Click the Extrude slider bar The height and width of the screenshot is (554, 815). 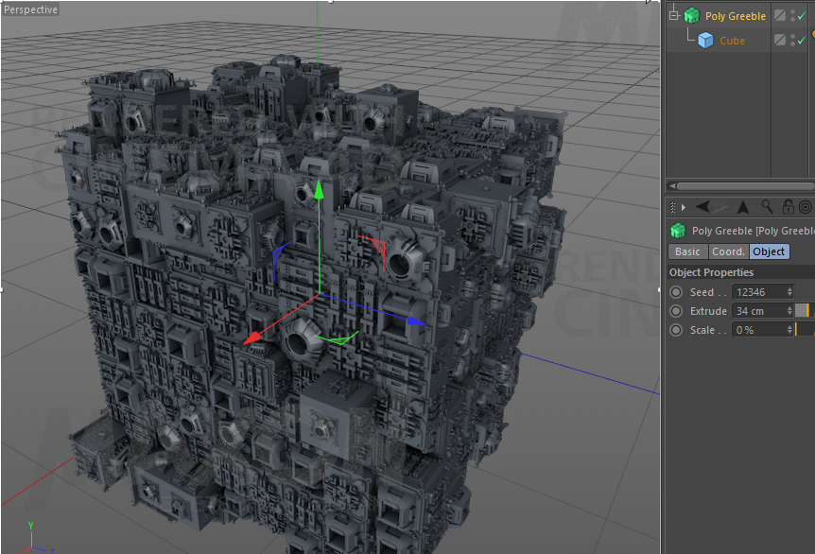(x=805, y=311)
